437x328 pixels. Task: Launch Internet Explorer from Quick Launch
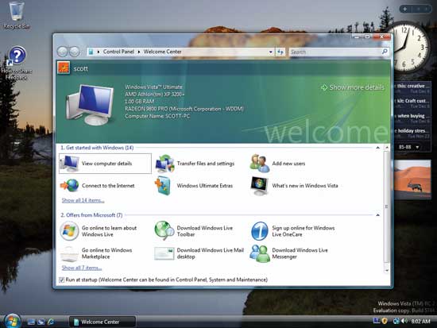[51, 322]
